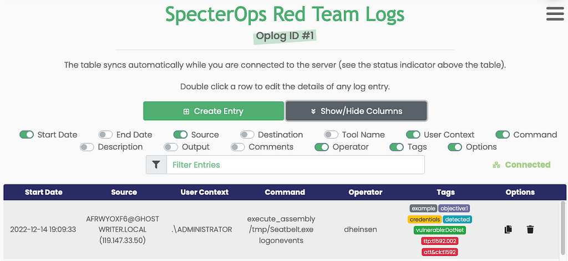Viewport: 568px width, 261px height.
Task: Click the SpecterOps Red Team Logs title
Action: 285,14
